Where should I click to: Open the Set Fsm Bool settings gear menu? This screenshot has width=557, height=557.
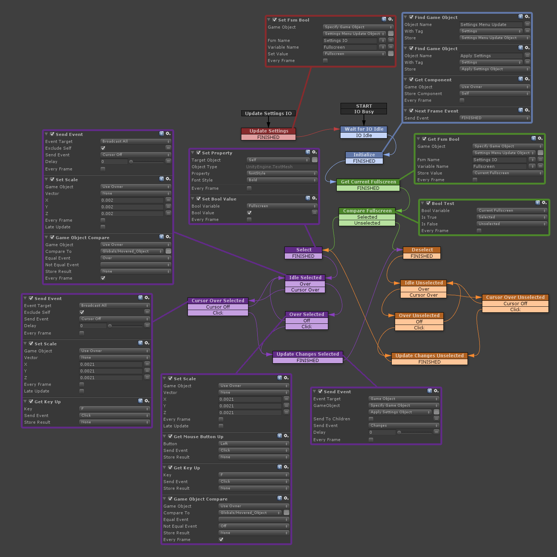tap(390, 19)
